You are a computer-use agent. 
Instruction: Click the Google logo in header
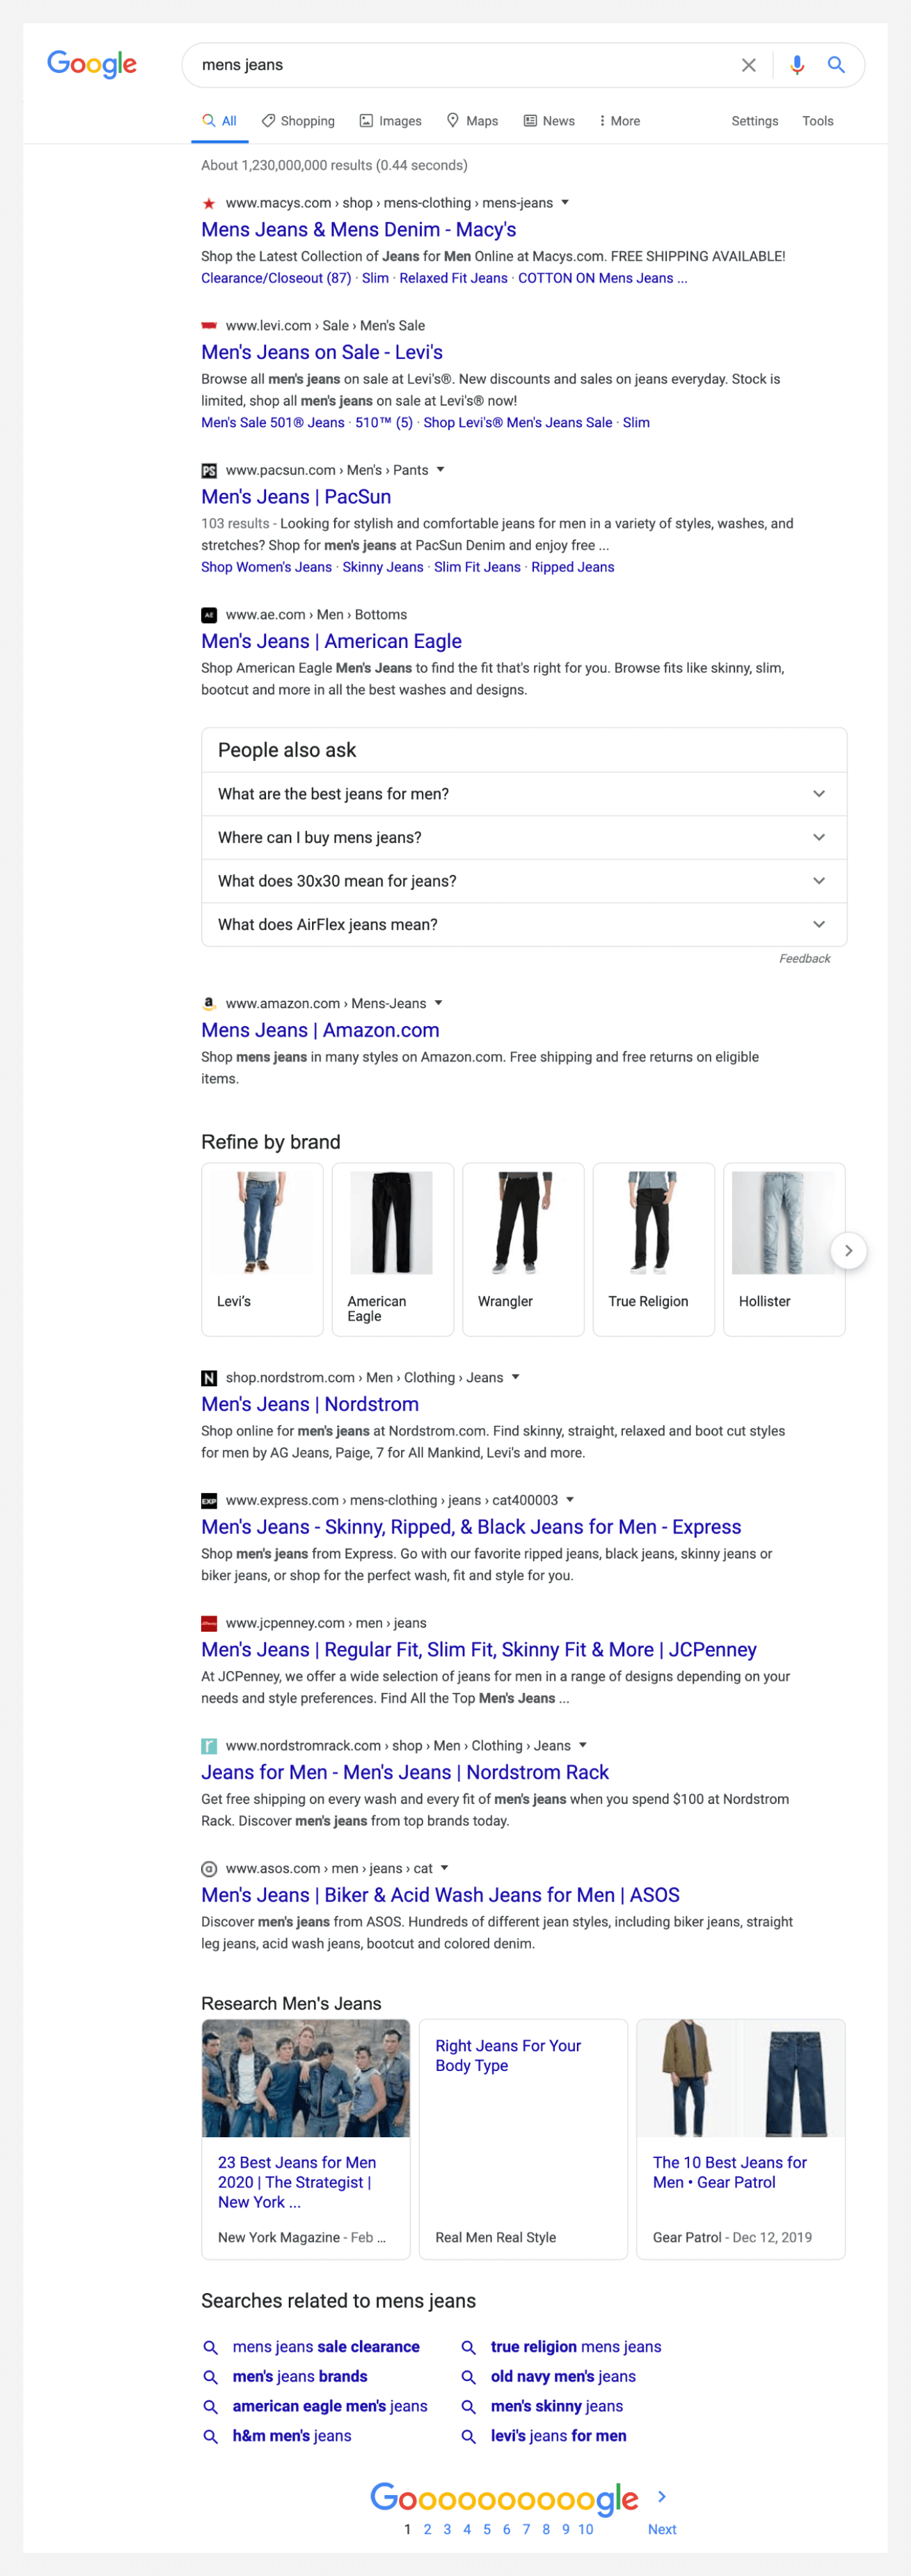[92, 64]
